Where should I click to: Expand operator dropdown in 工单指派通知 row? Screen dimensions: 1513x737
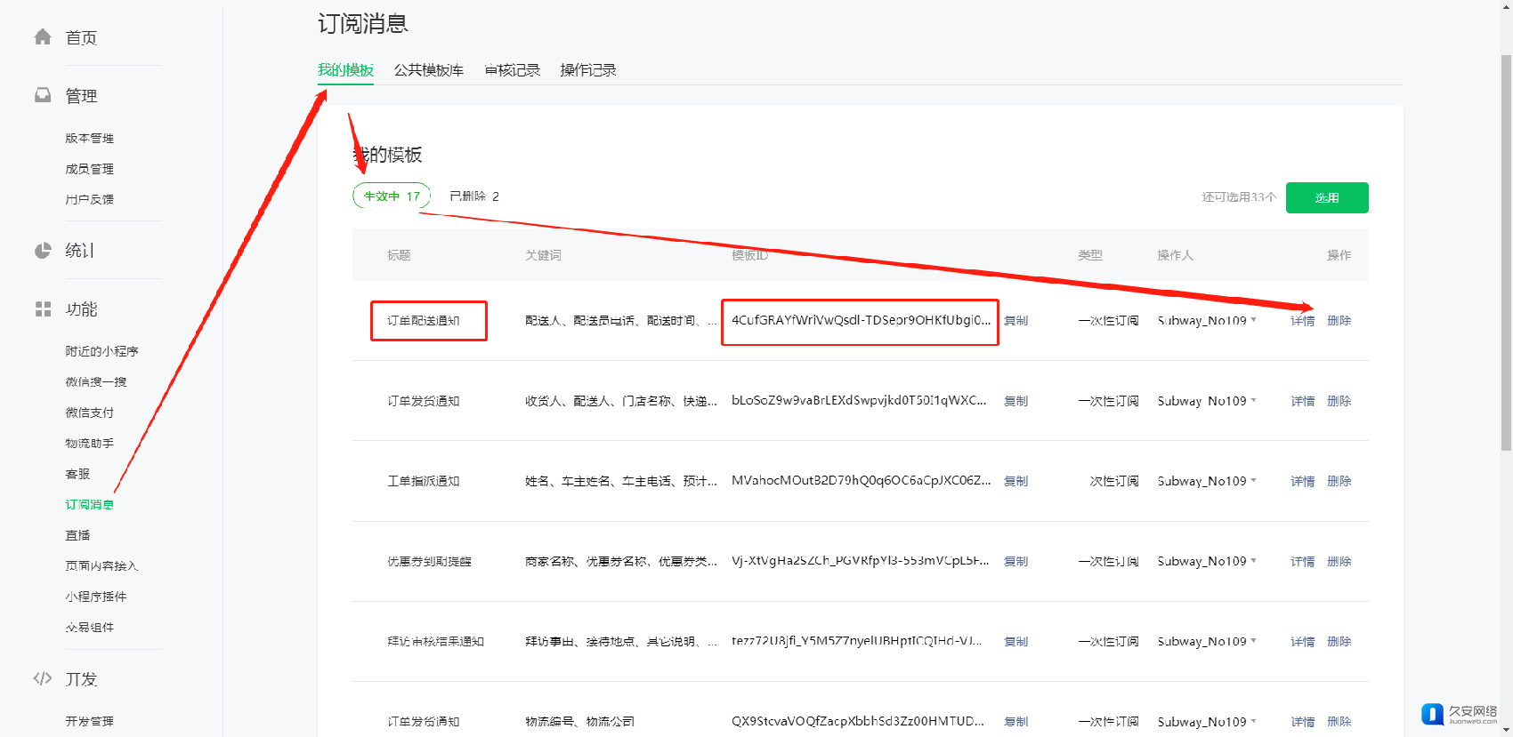coord(1254,480)
